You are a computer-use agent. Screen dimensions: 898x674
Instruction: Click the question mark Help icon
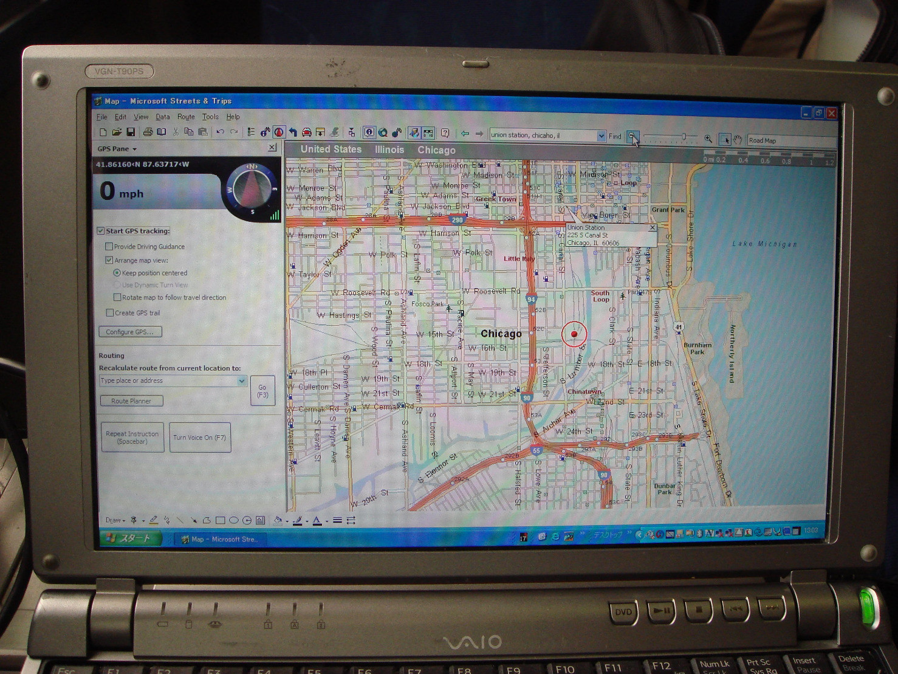click(x=445, y=132)
